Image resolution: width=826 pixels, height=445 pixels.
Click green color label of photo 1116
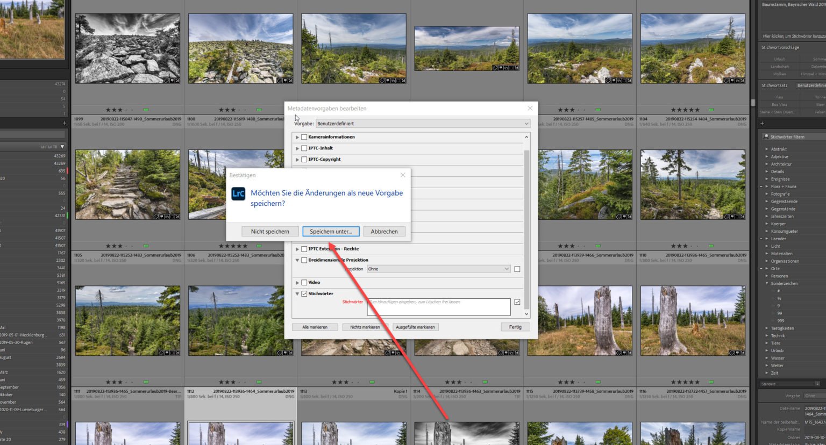[x=711, y=382]
